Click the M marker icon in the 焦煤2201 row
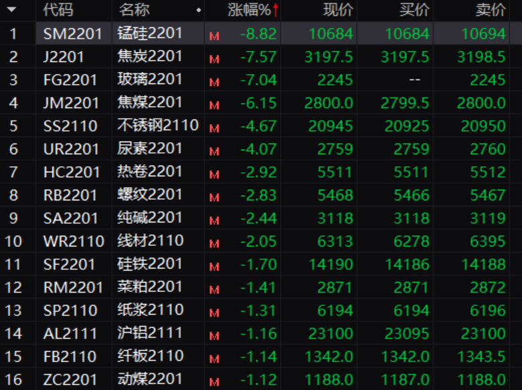Screen dimensions: 522x390 pos(214,106)
